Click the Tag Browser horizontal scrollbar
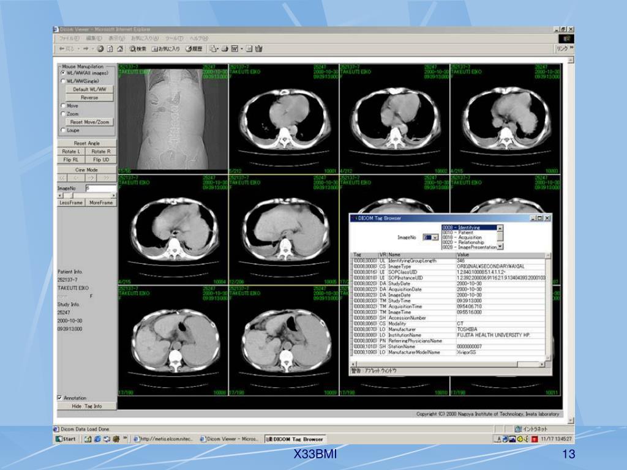Screen dimensions: 627x470 [448, 364]
